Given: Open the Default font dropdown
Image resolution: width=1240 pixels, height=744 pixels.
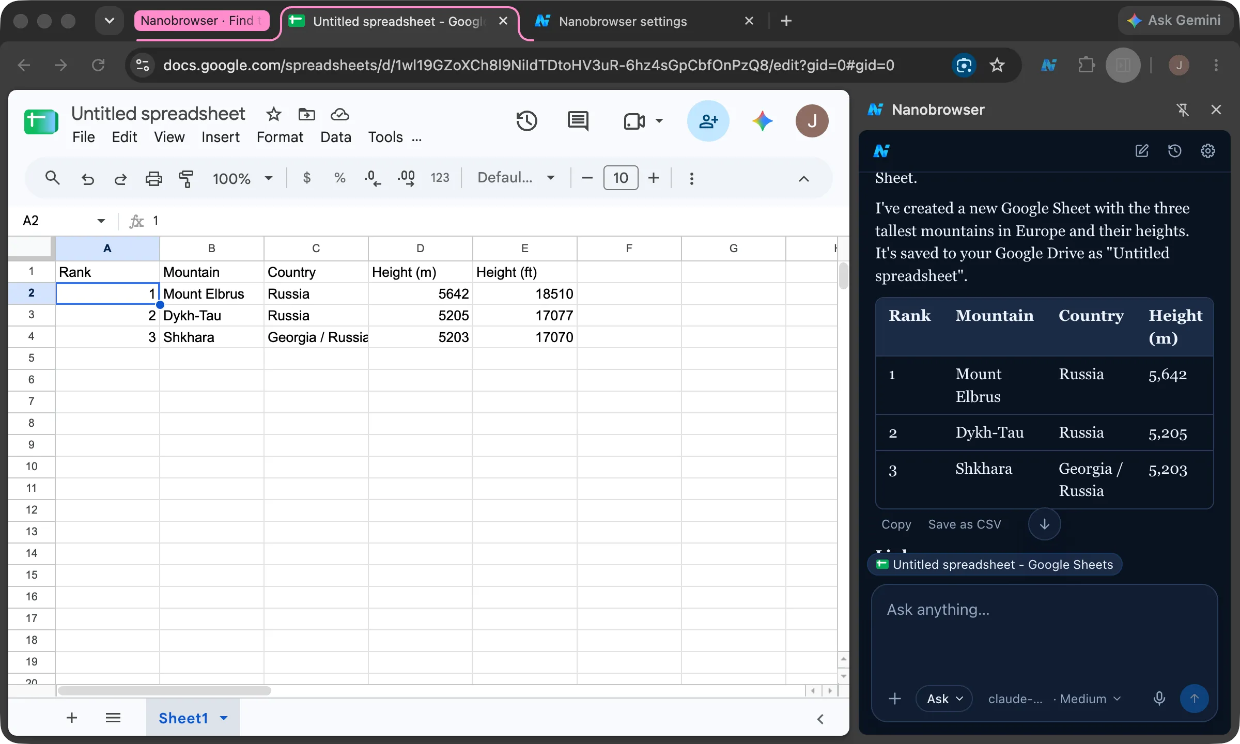Looking at the screenshot, I should point(516,178).
